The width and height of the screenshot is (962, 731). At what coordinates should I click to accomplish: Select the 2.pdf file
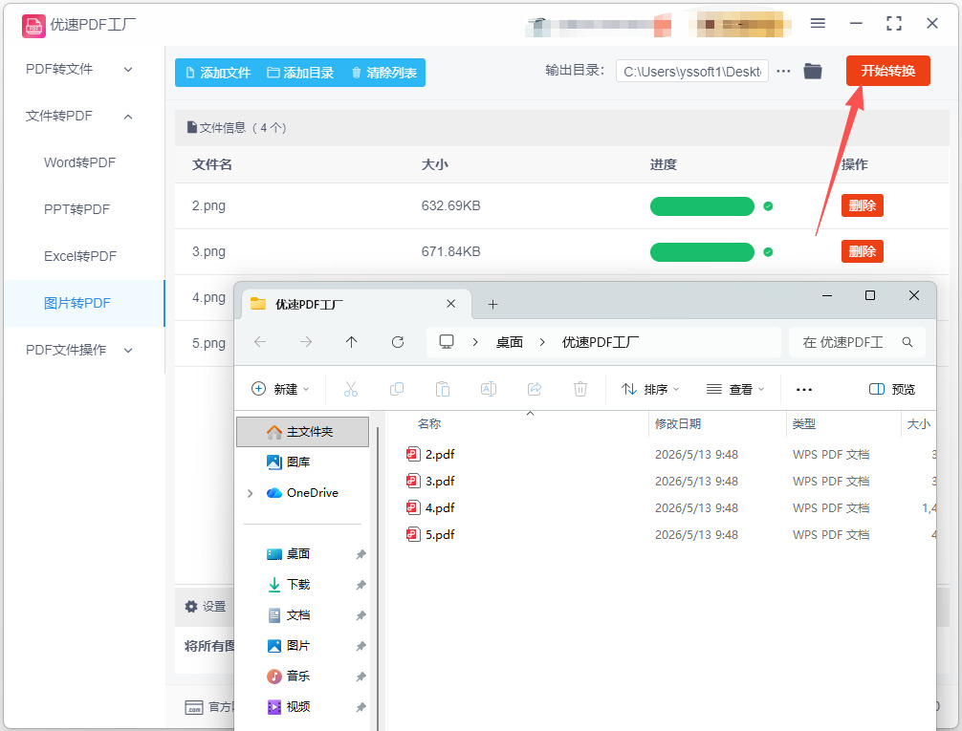point(440,455)
